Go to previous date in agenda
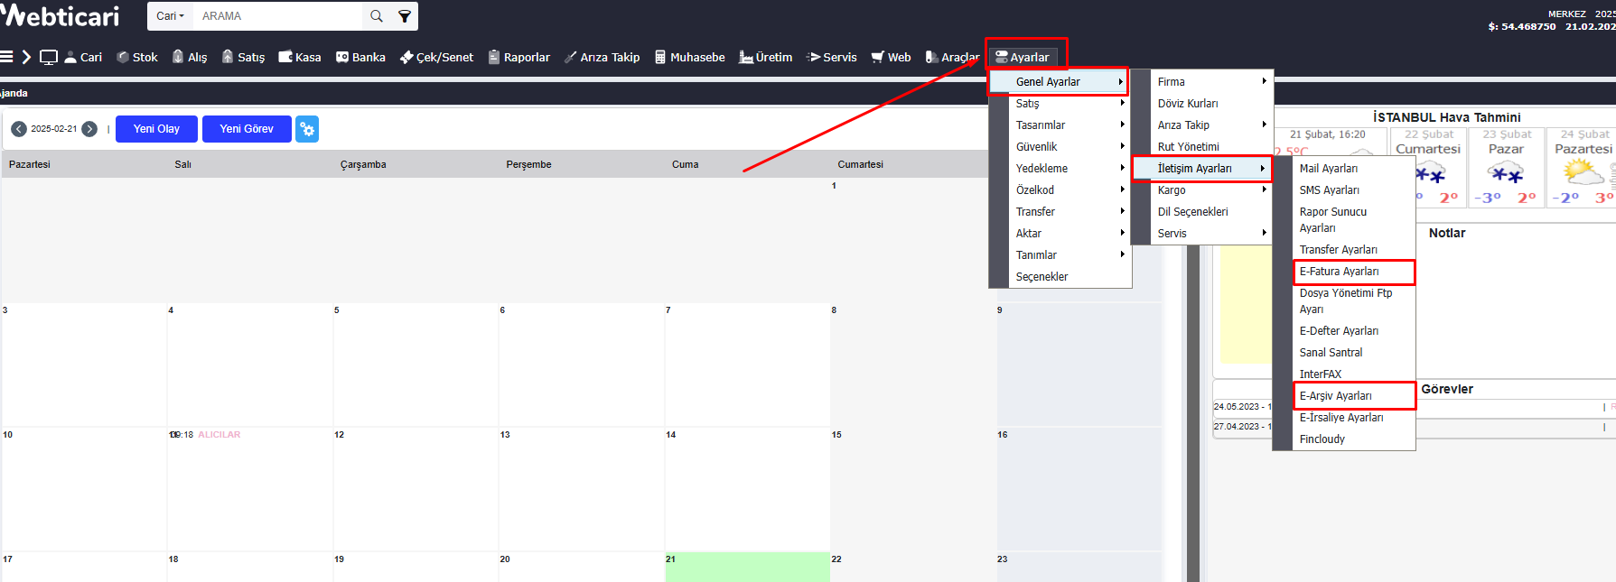This screenshot has width=1616, height=582. (19, 129)
